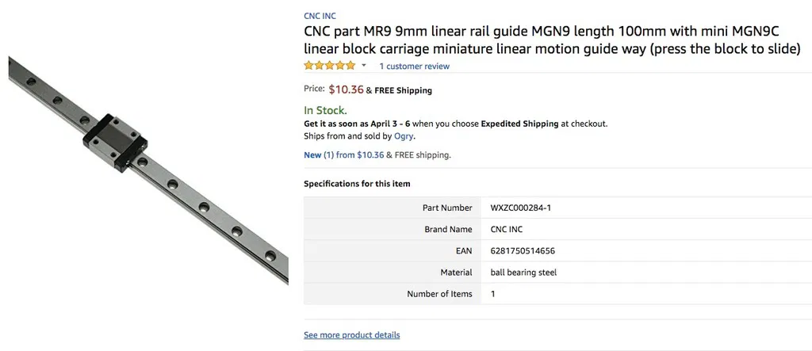Expand the rating breakdown dropdown arrow

pyautogui.click(x=364, y=66)
